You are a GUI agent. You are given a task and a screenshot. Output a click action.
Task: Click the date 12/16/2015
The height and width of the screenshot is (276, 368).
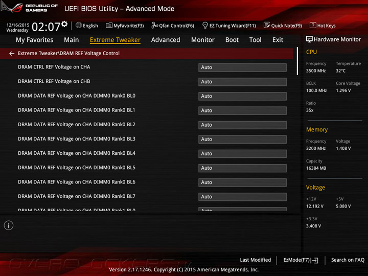click(x=18, y=25)
